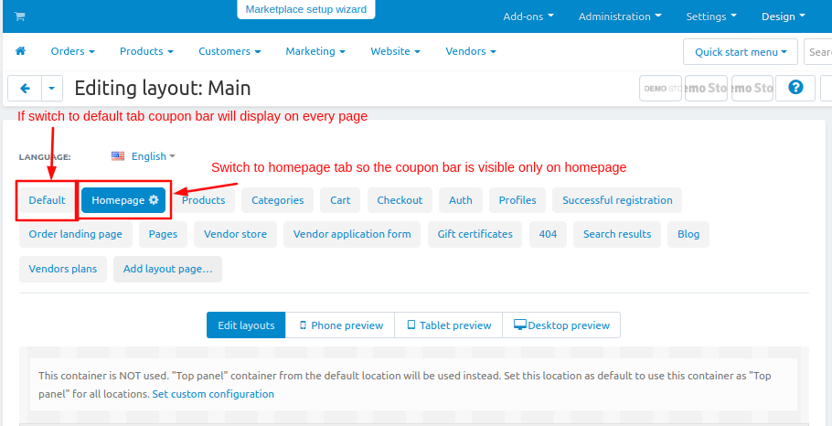Expand dropdown next to back arrow

tap(51, 88)
